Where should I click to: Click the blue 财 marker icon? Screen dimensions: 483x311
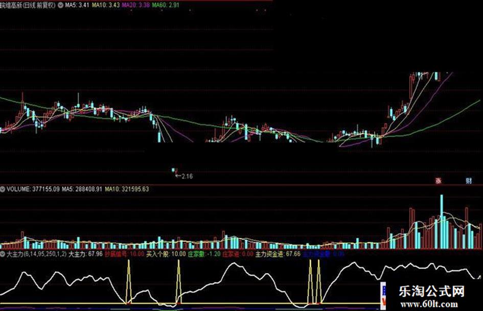(x=469, y=180)
